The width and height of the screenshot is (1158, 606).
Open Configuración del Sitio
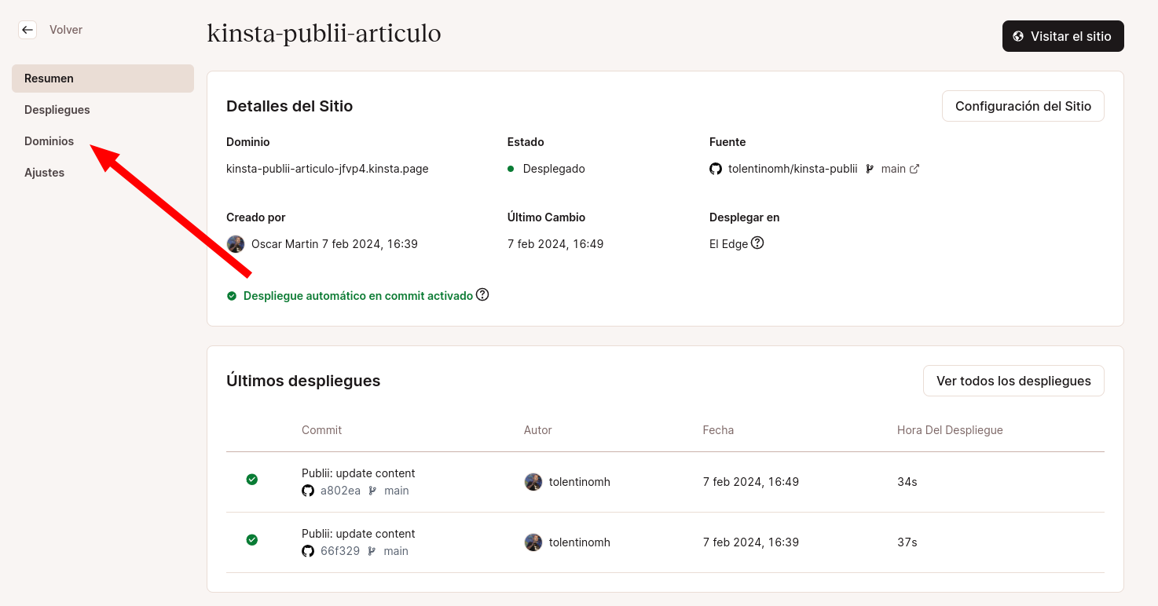1023,105
